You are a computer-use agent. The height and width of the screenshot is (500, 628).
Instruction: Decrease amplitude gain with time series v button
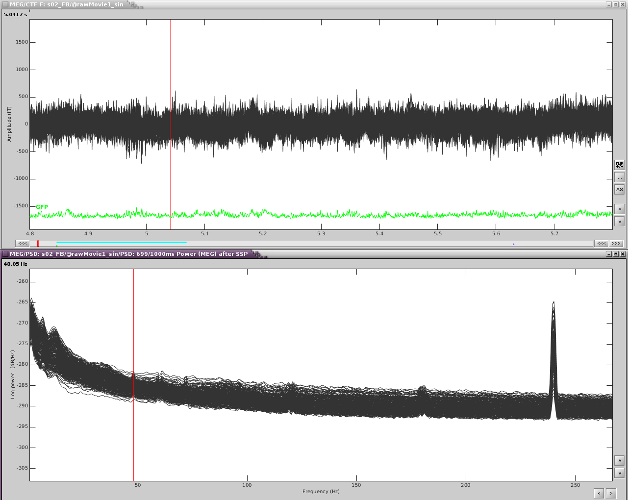tap(620, 222)
